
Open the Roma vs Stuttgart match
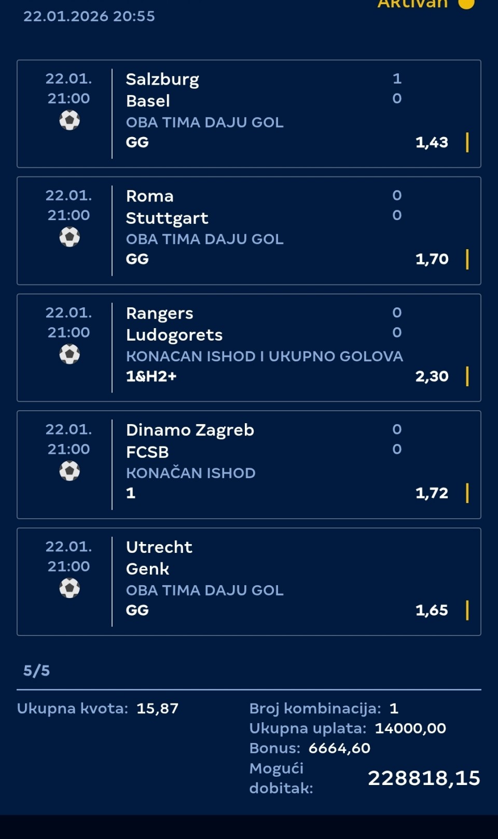167,207
